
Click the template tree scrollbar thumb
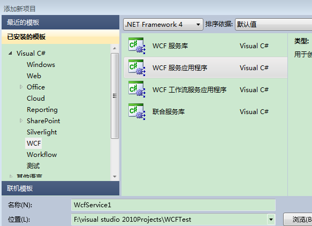coord(115,96)
